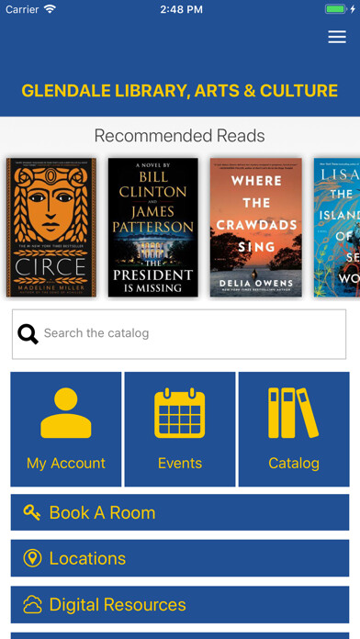
Task: Tap the magnifying glass search icon
Action: coord(28,334)
